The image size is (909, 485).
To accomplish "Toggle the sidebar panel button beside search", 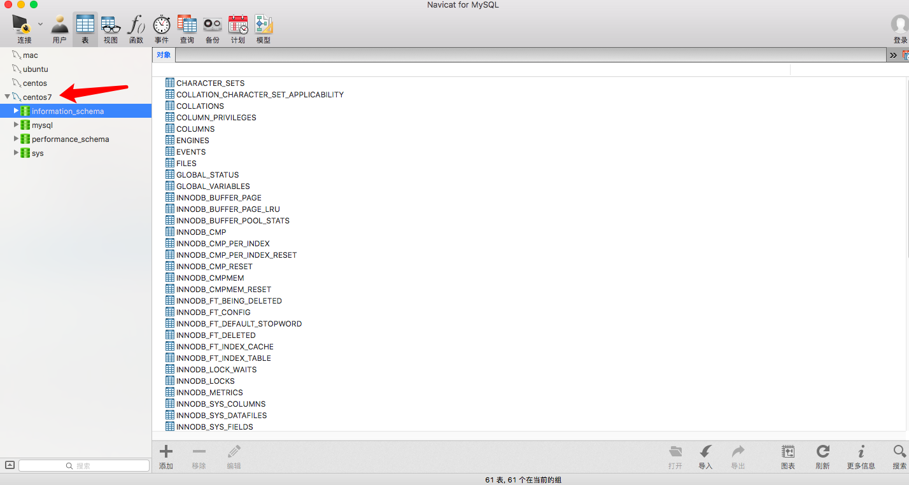I will click(10, 465).
